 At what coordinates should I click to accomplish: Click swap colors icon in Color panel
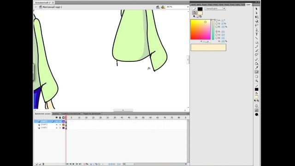click(x=201, y=17)
